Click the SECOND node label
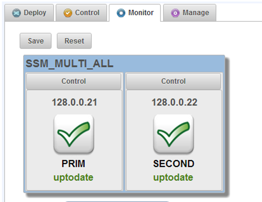Viewport: 262px width, 202px height. click(x=173, y=164)
